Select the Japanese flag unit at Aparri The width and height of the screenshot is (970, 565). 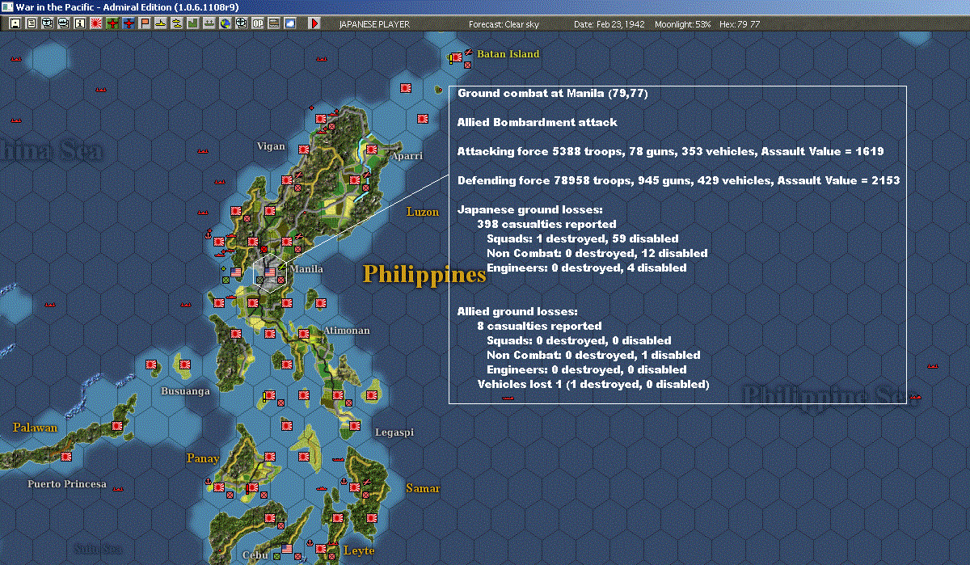(x=372, y=150)
